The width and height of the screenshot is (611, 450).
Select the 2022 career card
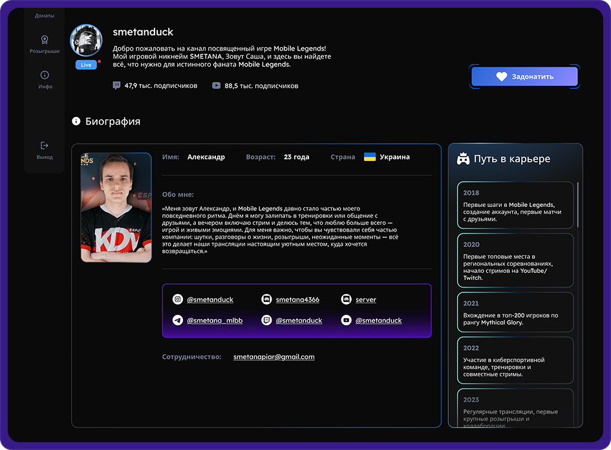(515, 360)
